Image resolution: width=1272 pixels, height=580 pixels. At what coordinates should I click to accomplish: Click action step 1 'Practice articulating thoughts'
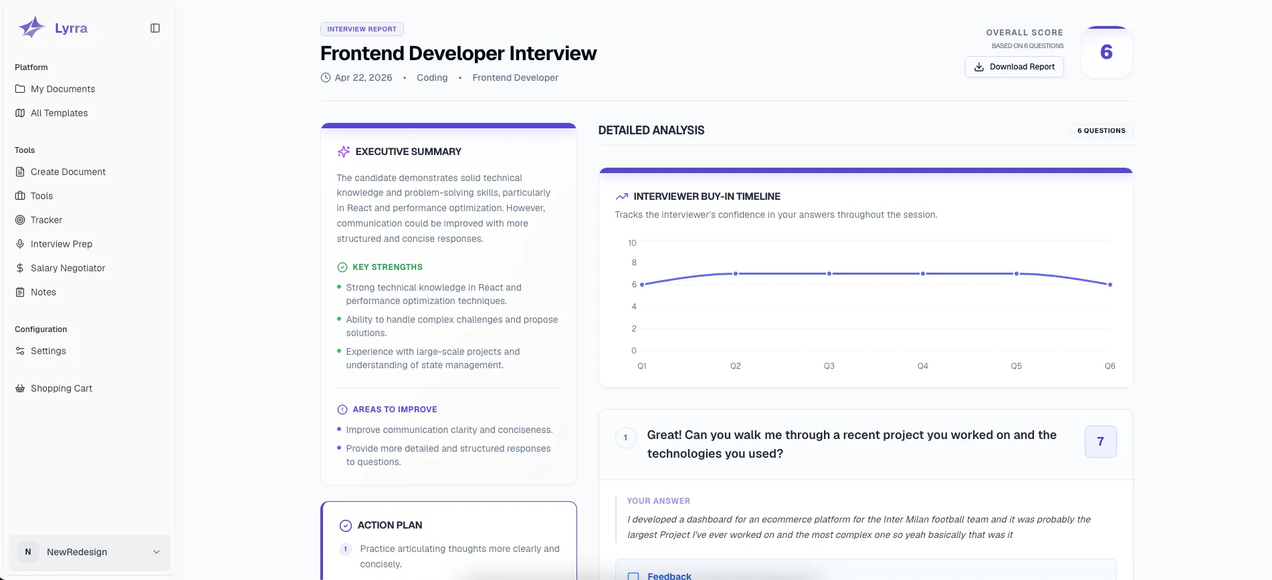(460, 556)
